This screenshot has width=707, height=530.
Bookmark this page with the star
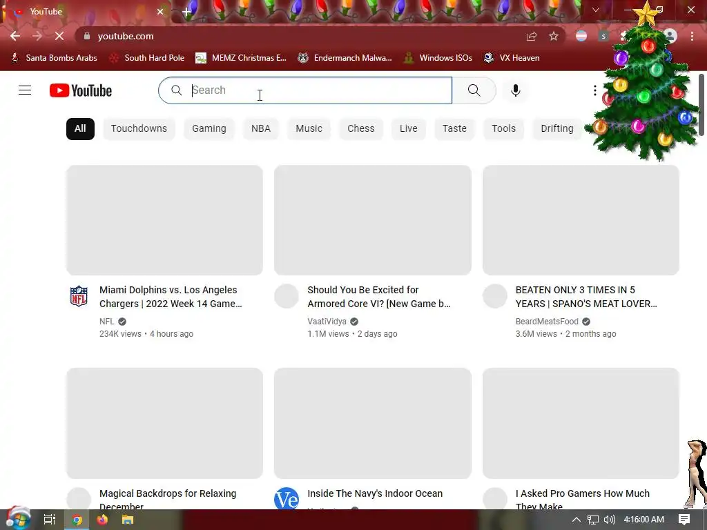coord(554,36)
